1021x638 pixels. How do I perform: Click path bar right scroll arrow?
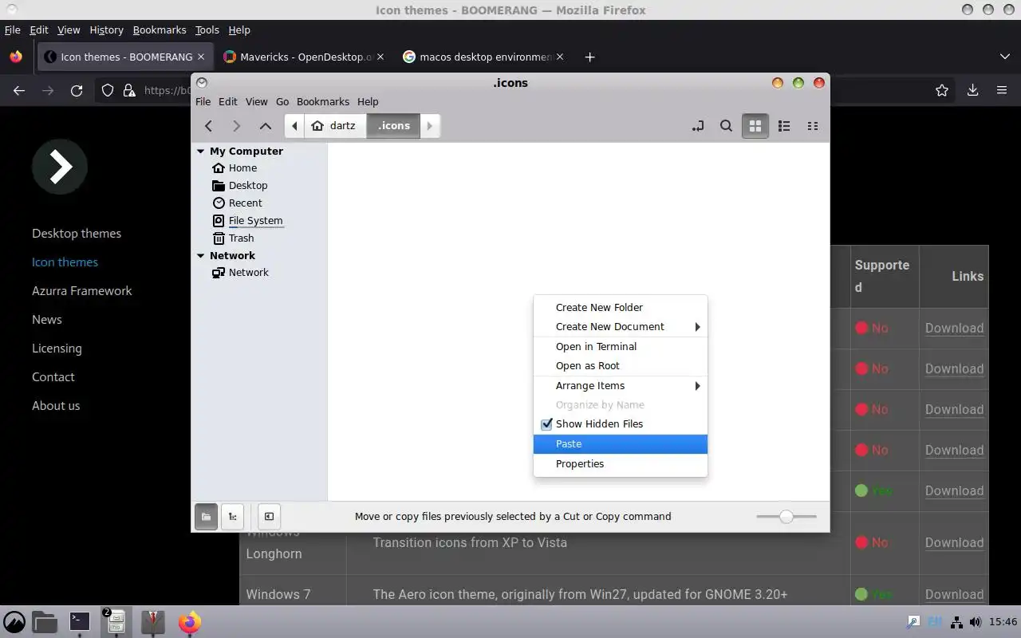click(x=430, y=126)
